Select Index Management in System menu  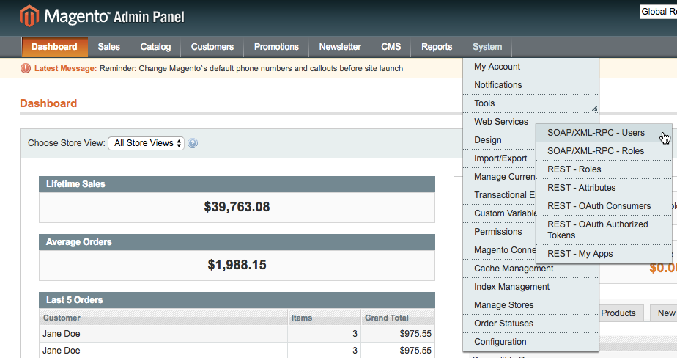tap(530, 287)
